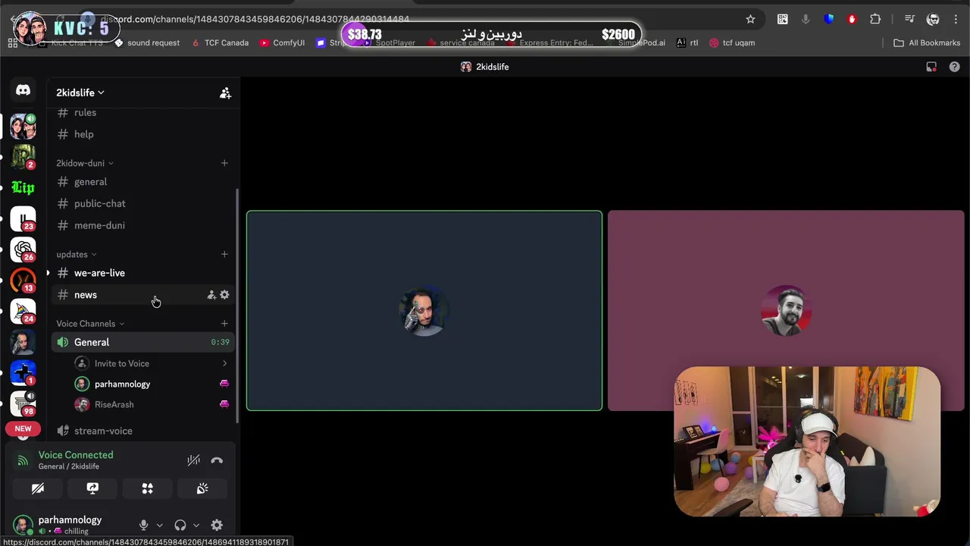970x546 pixels.
Task: Open server icon with 13 notification badge
Action: (23, 281)
